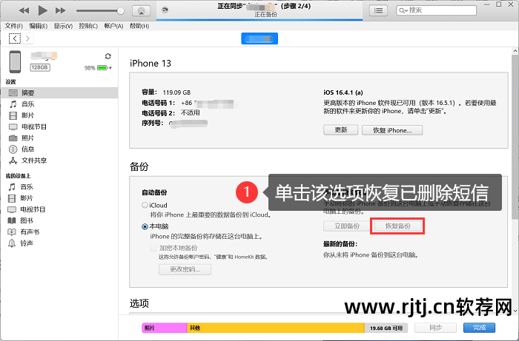Click the 立即备份 button
Viewport: 519px width, 341px height.
(x=347, y=226)
